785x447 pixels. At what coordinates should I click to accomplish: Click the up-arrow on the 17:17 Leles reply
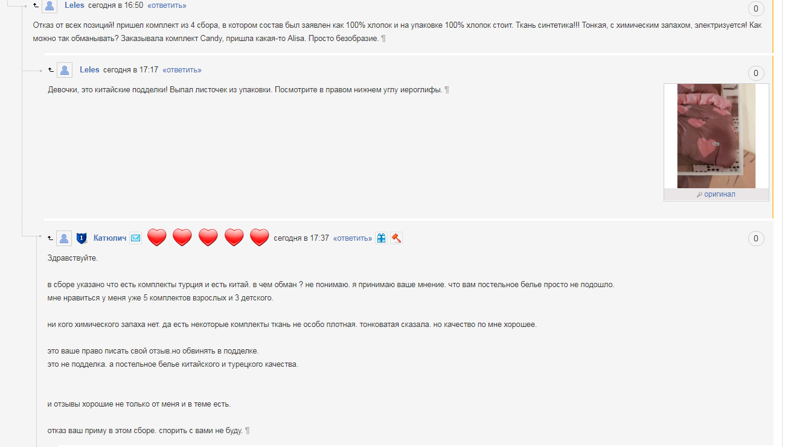[x=51, y=70]
